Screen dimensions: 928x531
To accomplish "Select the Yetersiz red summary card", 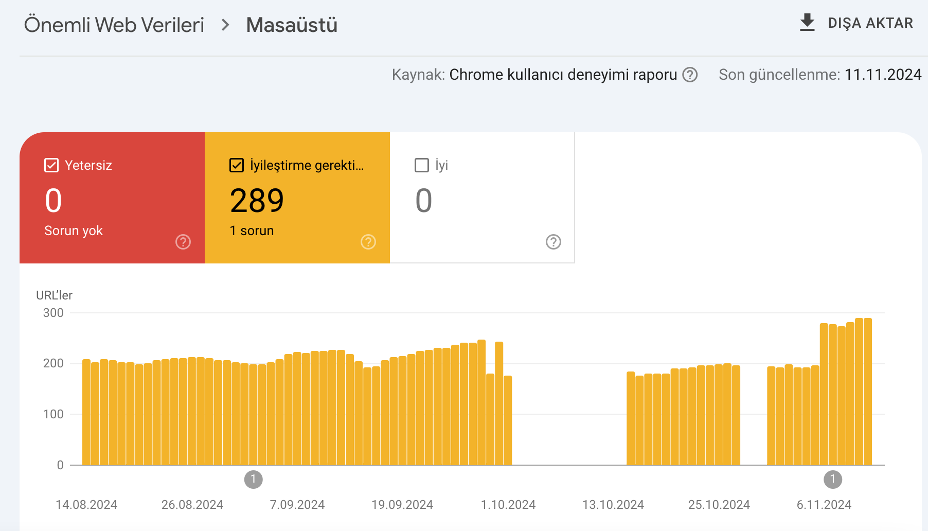I will coord(112,198).
